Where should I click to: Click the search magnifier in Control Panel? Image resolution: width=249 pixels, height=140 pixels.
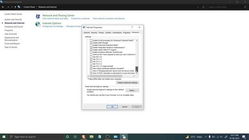tap(245, 7)
